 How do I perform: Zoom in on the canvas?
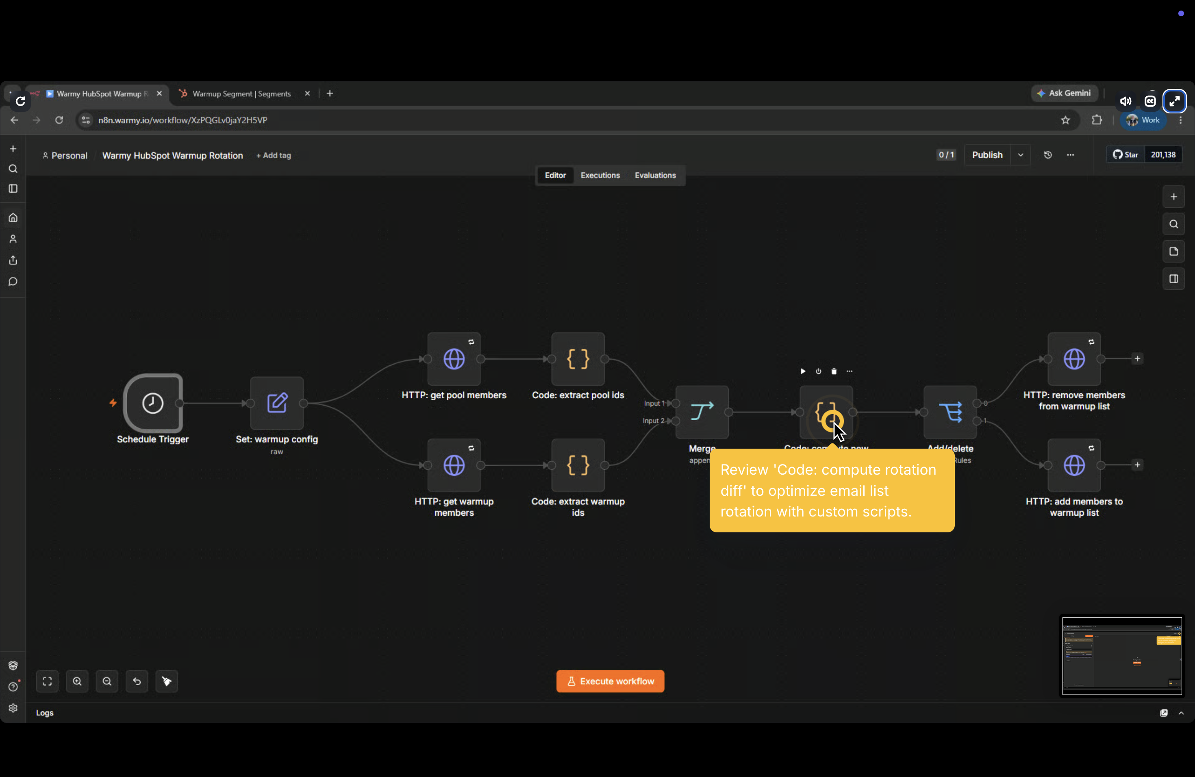[x=77, y=681]
